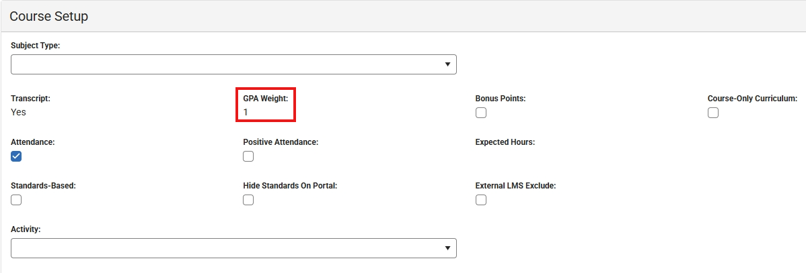Viewport: 806px width, 273px height.
Task: Click the External LMS Exclude label text
Action: 515,186
